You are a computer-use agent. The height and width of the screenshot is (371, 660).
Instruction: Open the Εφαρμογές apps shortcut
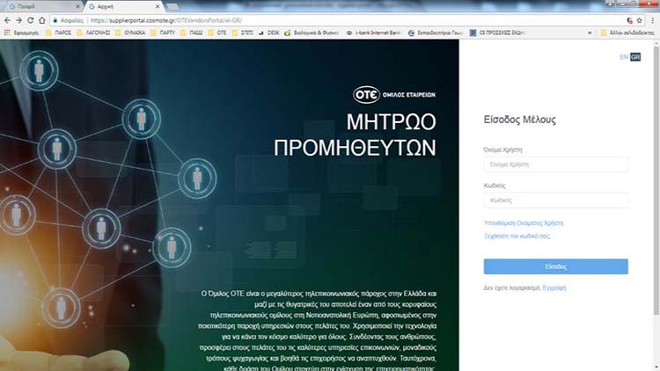click(16, 32)
